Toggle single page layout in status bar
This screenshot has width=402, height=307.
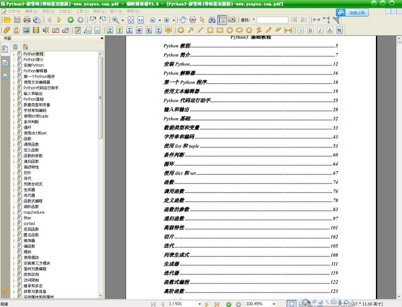292,304
